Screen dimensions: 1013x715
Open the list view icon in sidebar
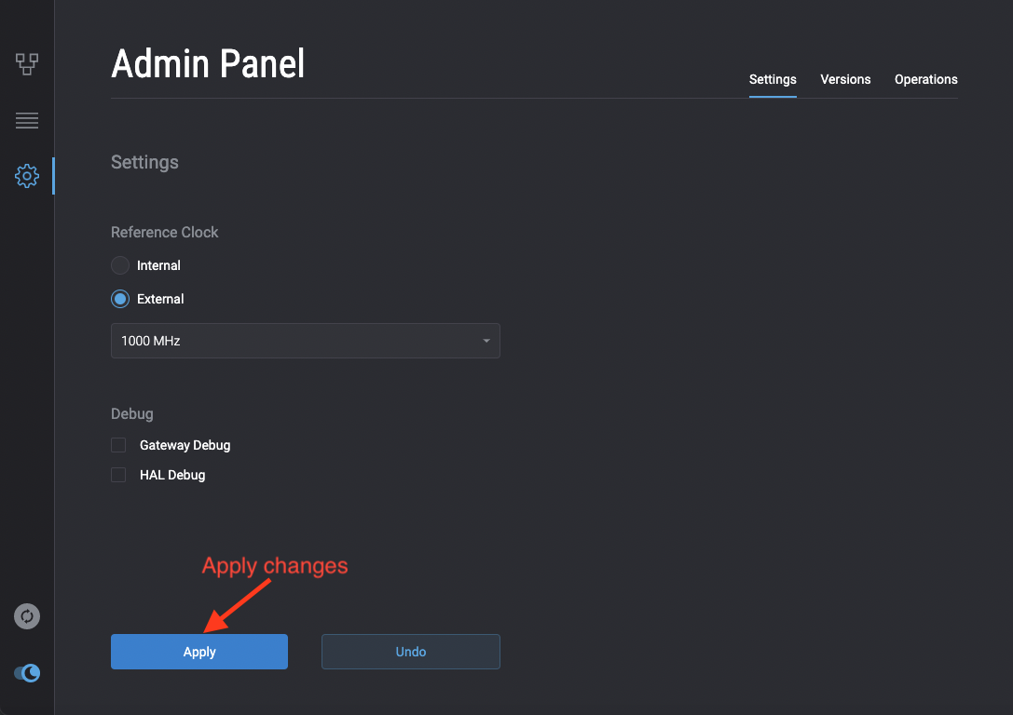pos(27,120)
